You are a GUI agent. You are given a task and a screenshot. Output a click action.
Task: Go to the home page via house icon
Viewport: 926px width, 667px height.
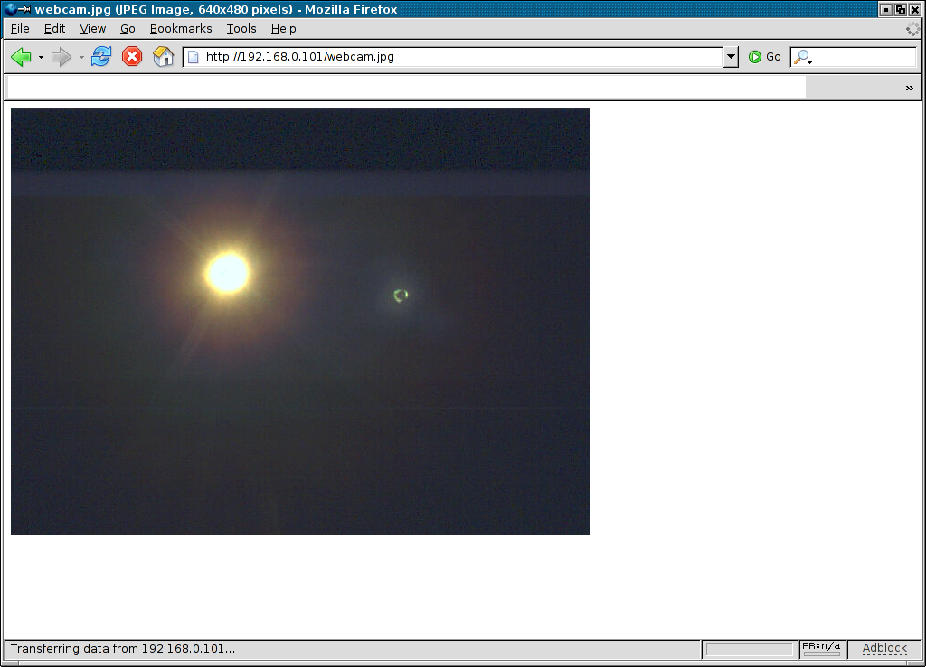pyautogui.click(x=164, y=57)
